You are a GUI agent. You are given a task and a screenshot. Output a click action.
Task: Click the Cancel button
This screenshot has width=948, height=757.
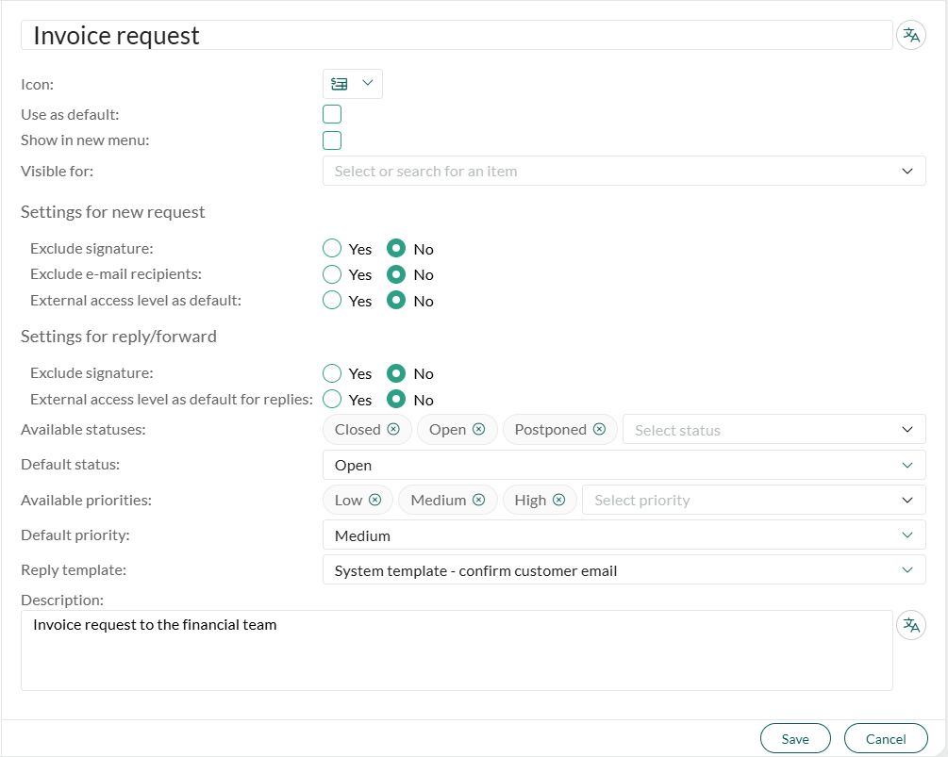point(886,738)
